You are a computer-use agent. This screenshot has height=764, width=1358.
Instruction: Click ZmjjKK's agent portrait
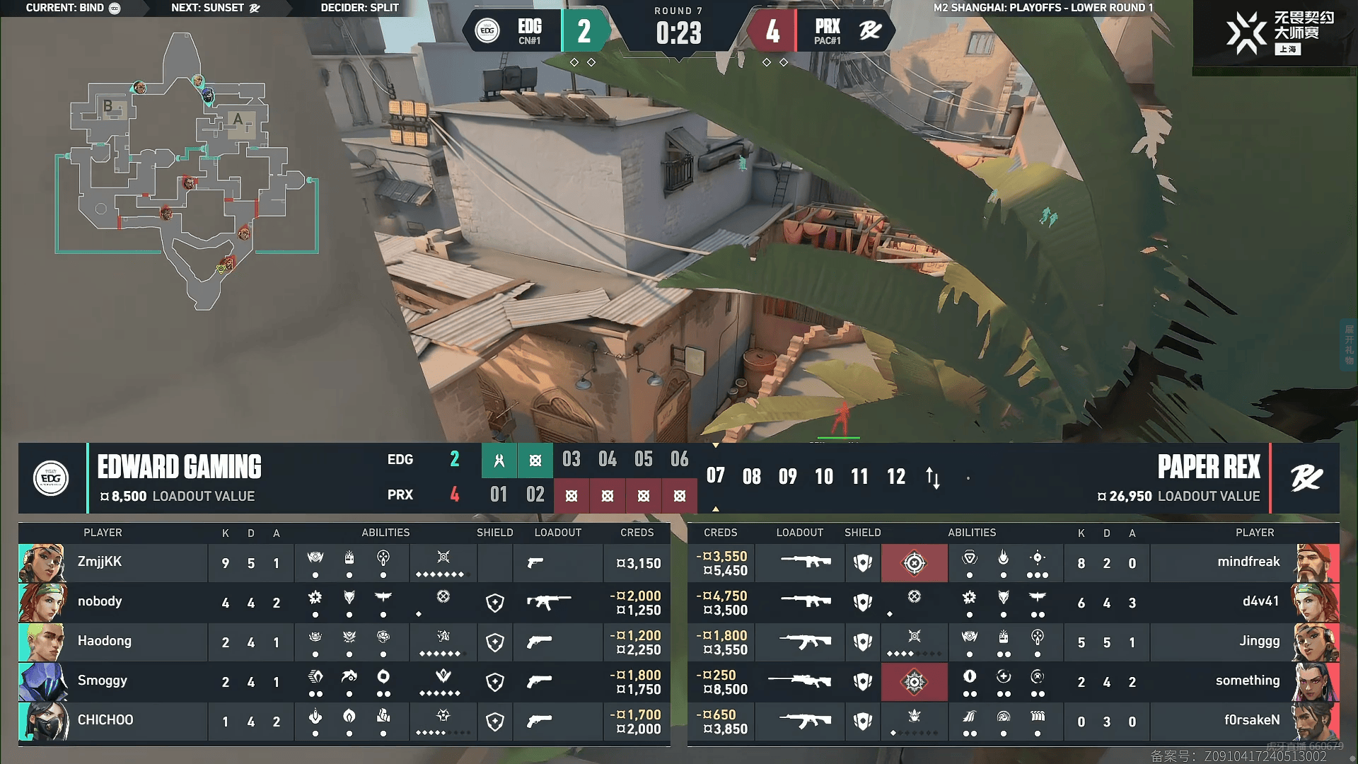click(42, 563)
